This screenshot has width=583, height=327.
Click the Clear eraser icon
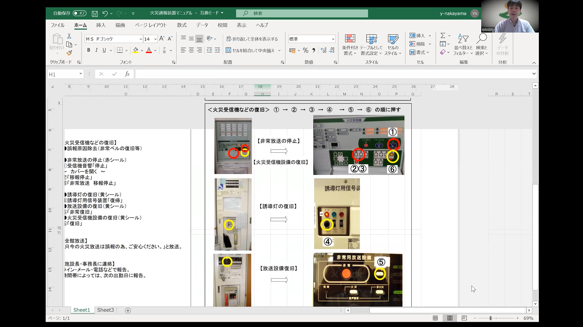tap(443, 52)
